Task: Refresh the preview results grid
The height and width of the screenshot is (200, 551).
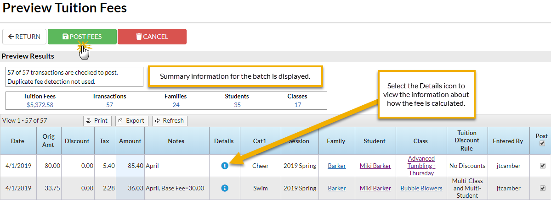Action: click(x=170, y=121)
